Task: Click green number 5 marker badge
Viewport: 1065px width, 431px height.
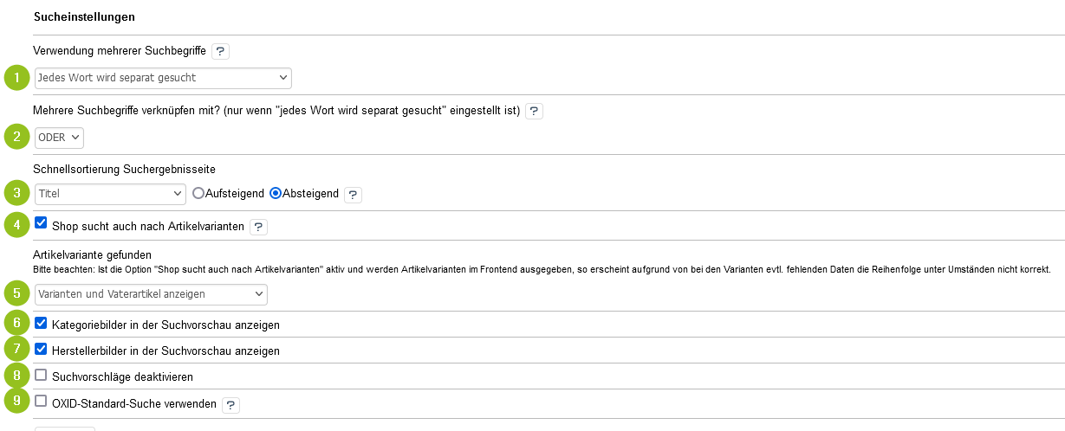Action: [x=16, y=294]
